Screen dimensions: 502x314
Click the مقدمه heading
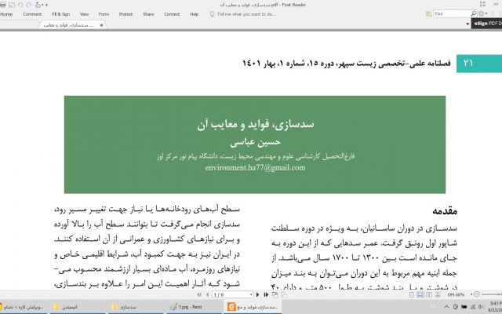[445, 211]
